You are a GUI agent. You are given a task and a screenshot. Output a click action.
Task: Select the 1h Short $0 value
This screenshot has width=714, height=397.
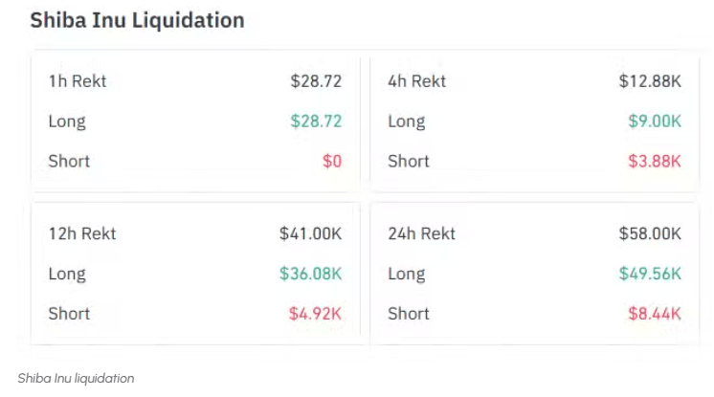(x=331, y=161)
